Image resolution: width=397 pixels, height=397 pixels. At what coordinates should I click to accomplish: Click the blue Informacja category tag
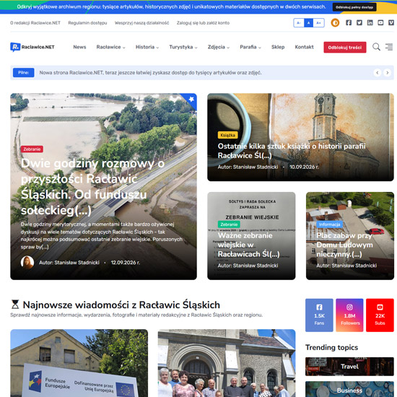[x=329, y=224]
